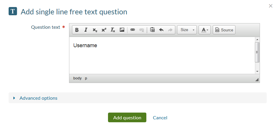Open the text color picker dropdown

click(205, 30)
